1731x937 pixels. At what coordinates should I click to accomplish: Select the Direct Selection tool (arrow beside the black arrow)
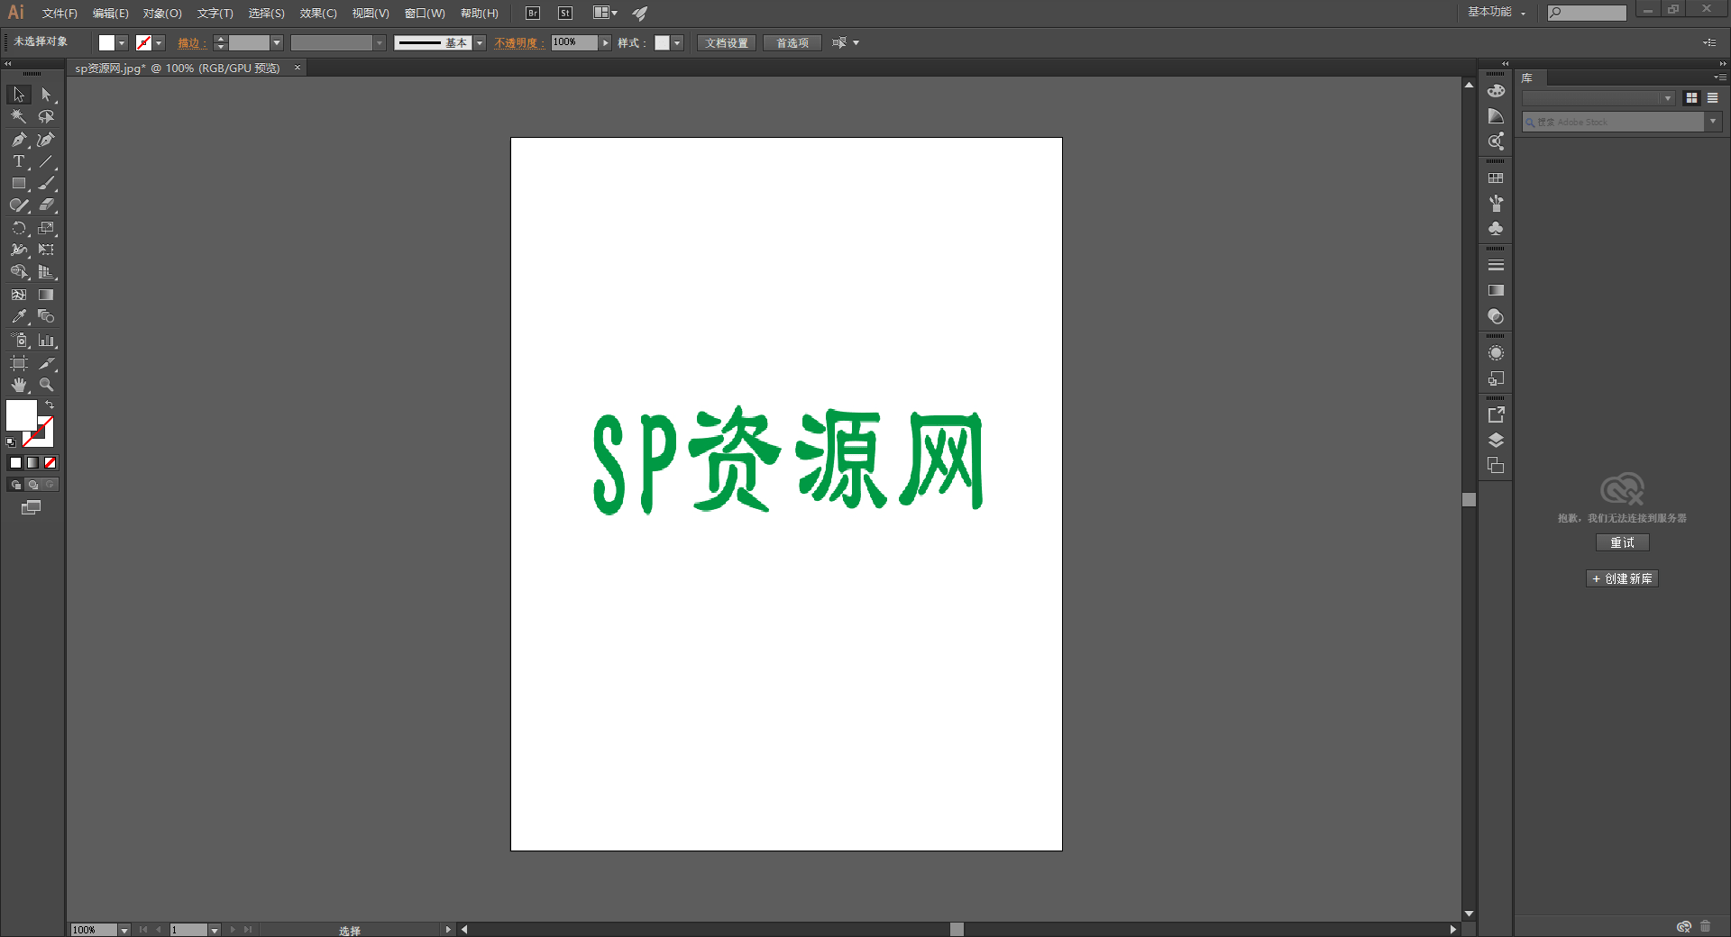click(47, 95)
